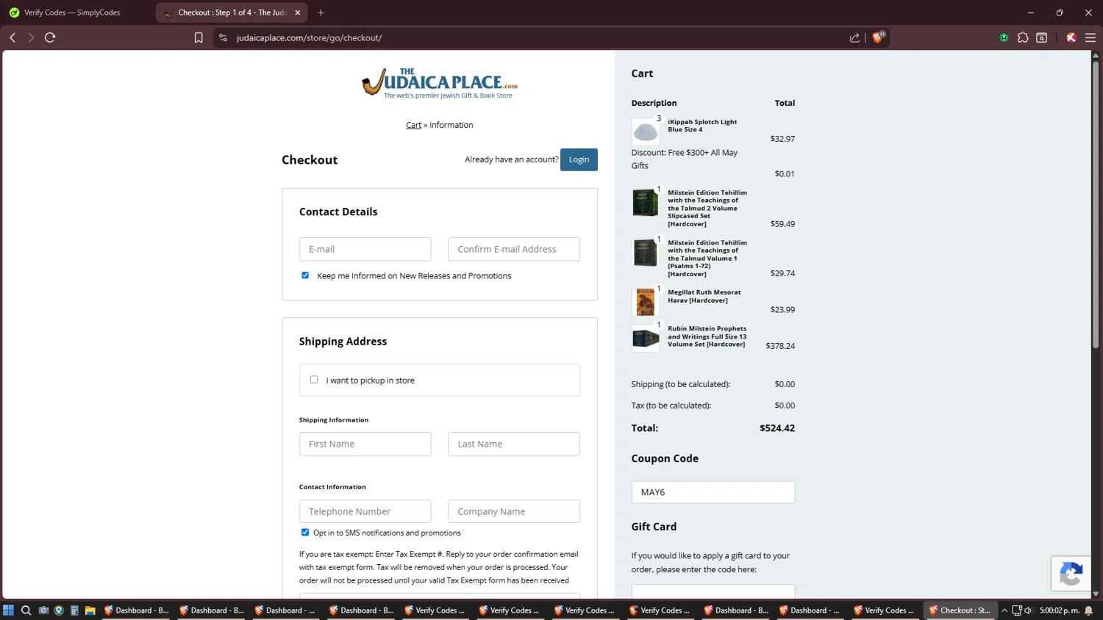The image size is (1103, 620).
Task: Click the taskbar clock showing 5:00:02 p. m.
Action: click(x=1060, y=610)
